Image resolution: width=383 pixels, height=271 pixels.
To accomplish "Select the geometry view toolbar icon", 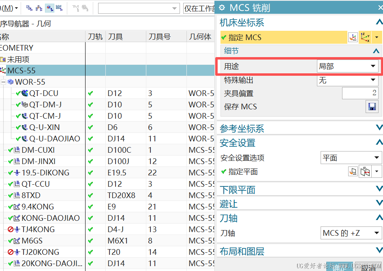I will (49, 8).
